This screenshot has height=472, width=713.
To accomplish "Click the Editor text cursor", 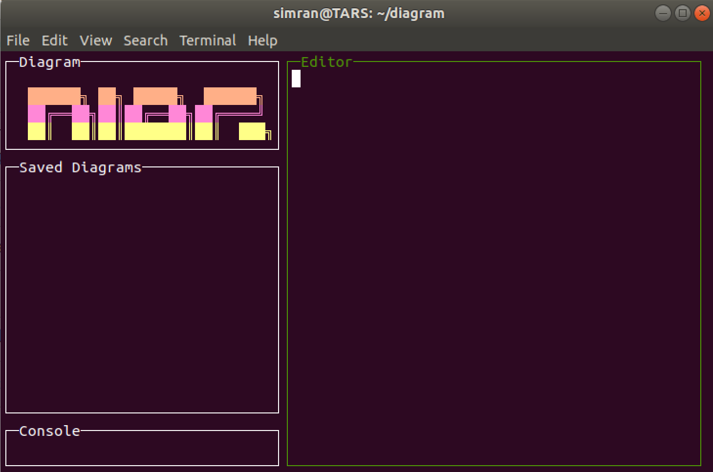I will [x=295, y=79].
